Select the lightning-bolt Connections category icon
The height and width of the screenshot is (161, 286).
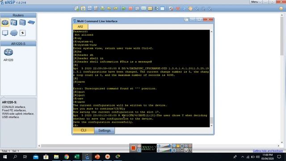(22, 33)
